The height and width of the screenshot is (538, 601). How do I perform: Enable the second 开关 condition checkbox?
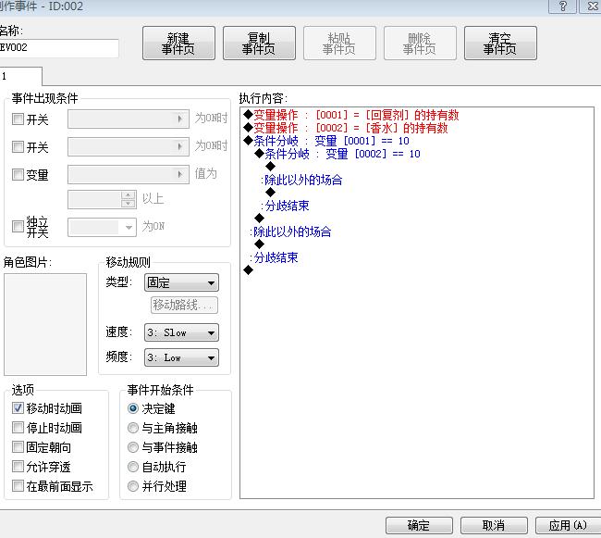18,146
